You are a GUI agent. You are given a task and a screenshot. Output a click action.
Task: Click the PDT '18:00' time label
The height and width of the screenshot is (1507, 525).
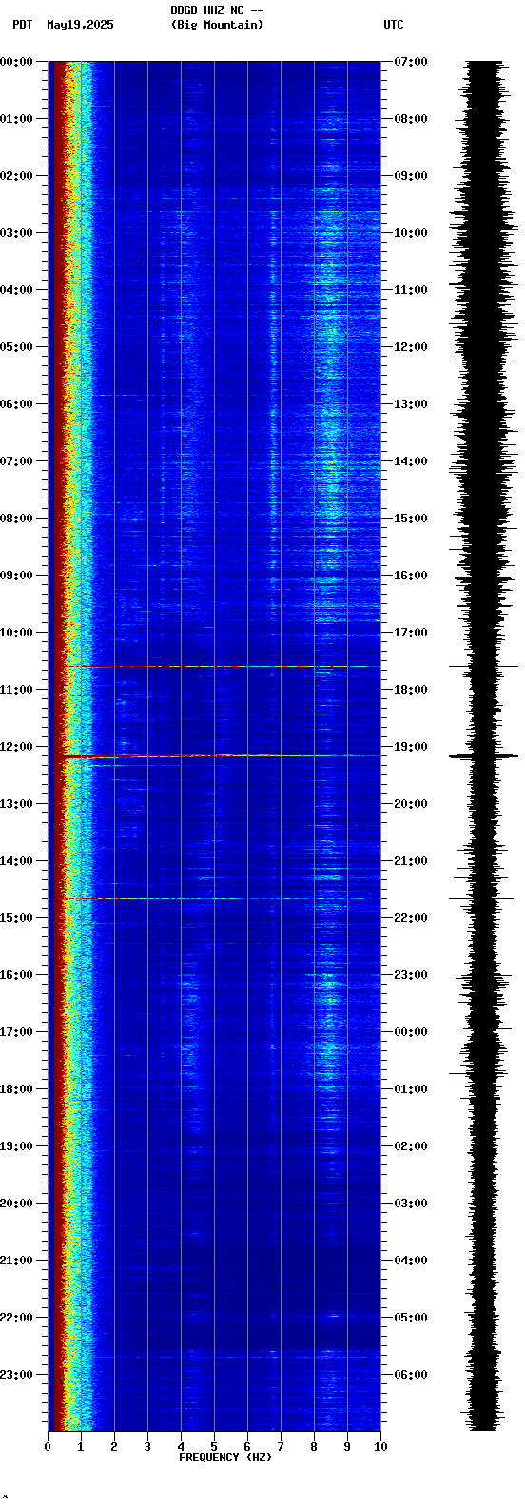click(x=17, y=1089)
